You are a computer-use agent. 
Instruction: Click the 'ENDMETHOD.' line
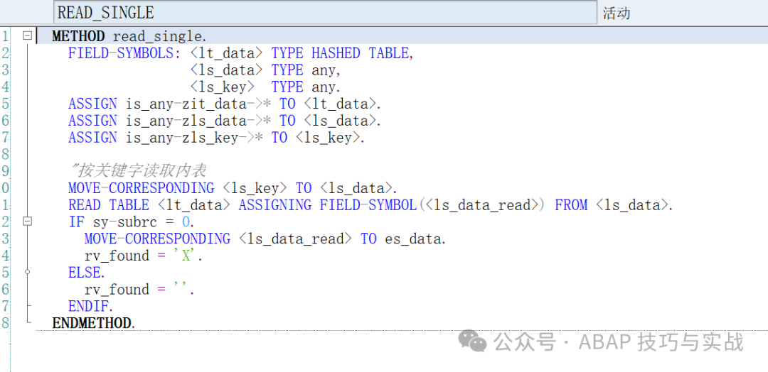coord(93,323)
